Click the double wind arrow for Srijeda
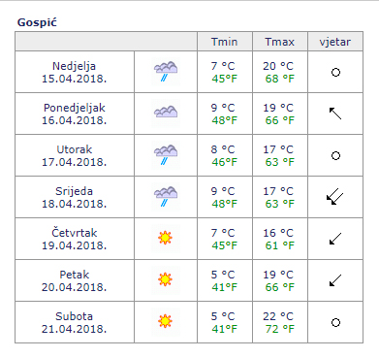 (x=335, y=197)
